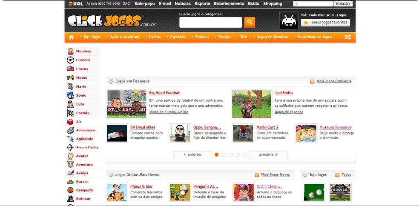Click the Cadastre-se link
The width and height of the screenshot is (419, 206).
click(x=319, y=15)
